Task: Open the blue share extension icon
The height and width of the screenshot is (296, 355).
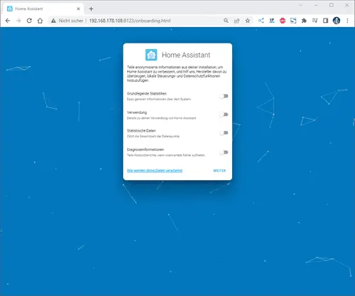Action: point(261,21)
